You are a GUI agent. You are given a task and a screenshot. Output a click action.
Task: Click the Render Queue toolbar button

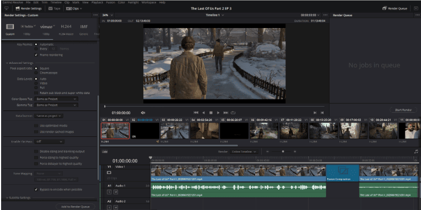(x=395, y=9)
